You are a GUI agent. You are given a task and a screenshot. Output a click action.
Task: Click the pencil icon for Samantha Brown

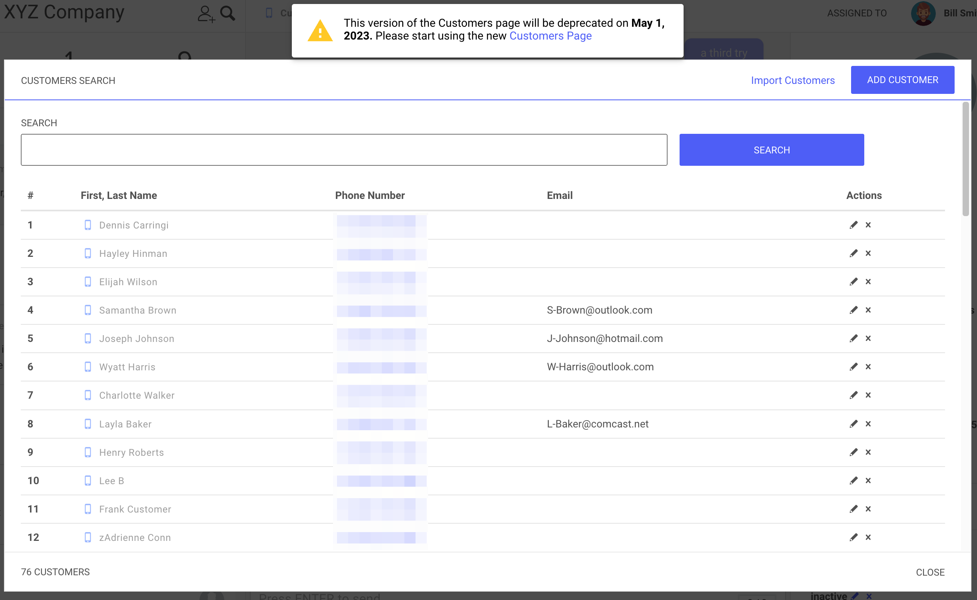click(x=853, y=310)
